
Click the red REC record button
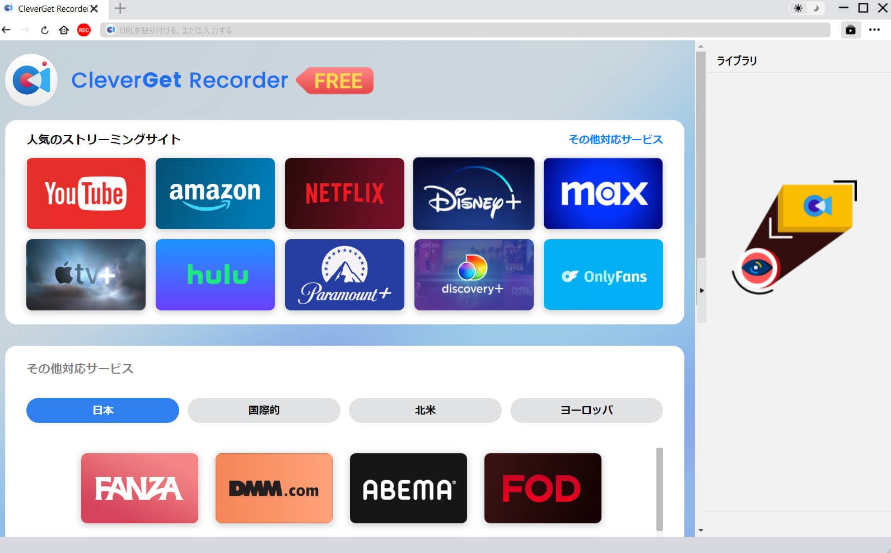[84, 30]
